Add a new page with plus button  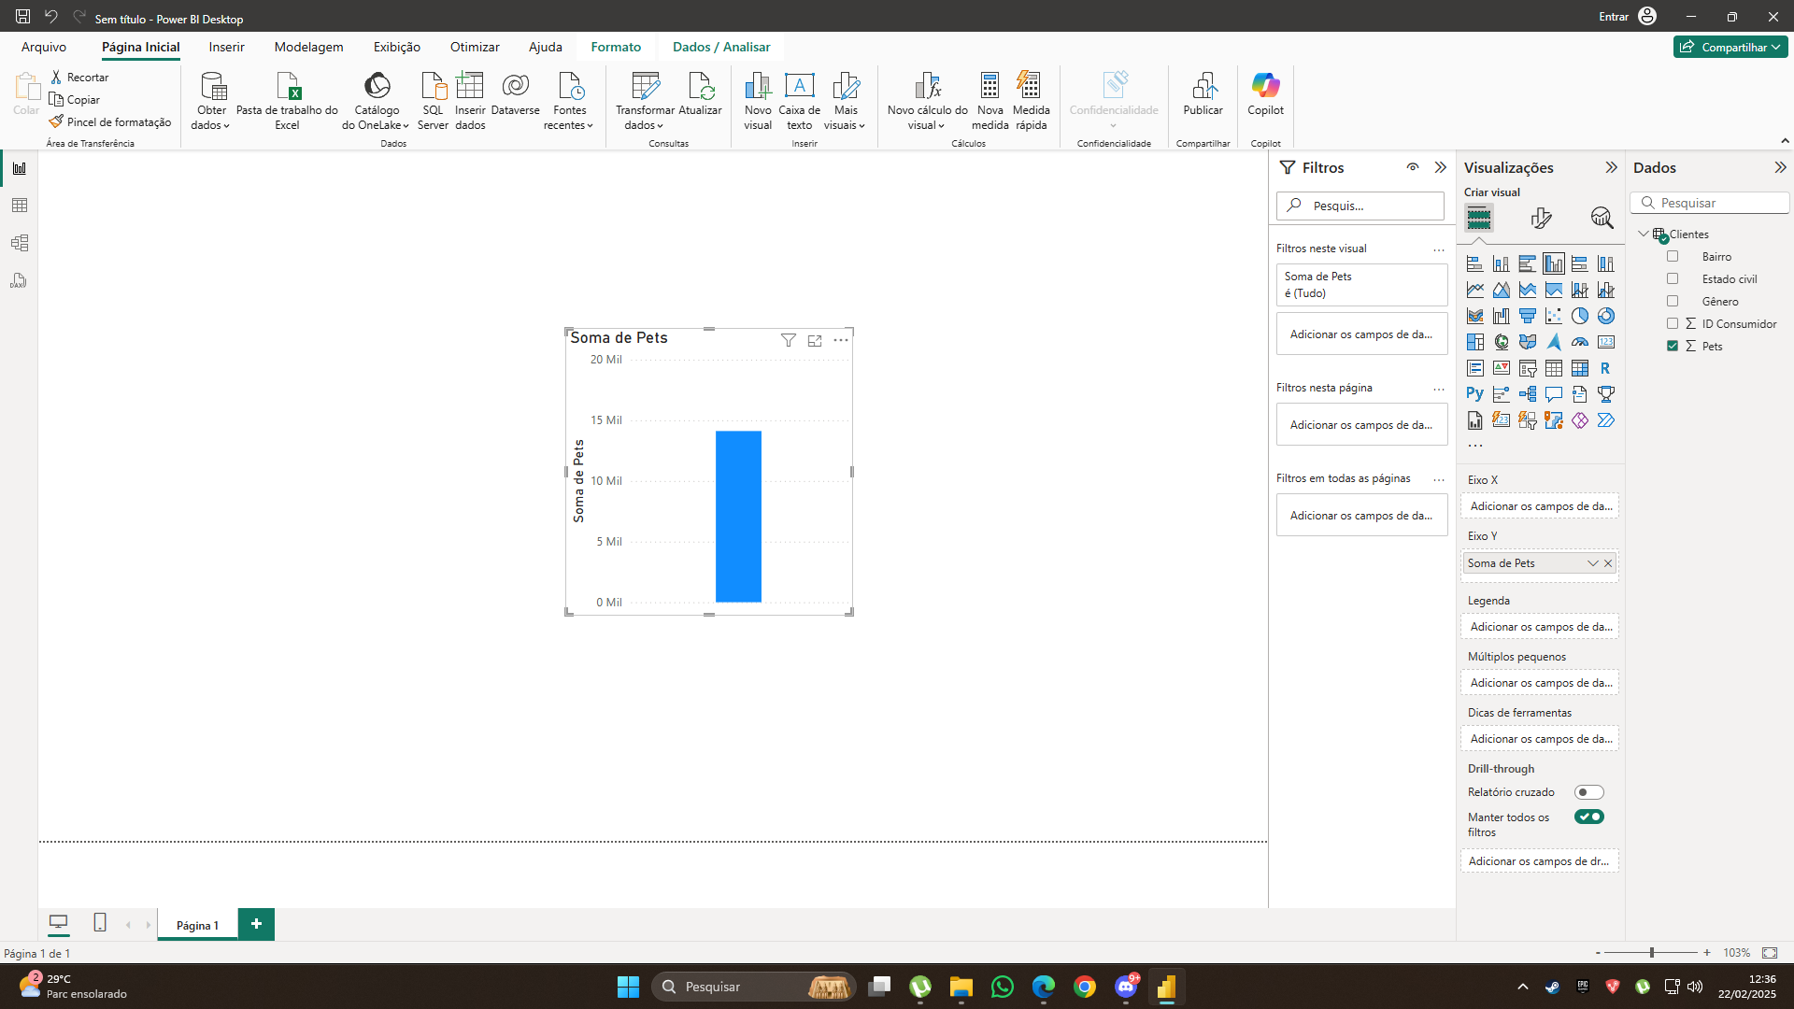coord(256,924)
